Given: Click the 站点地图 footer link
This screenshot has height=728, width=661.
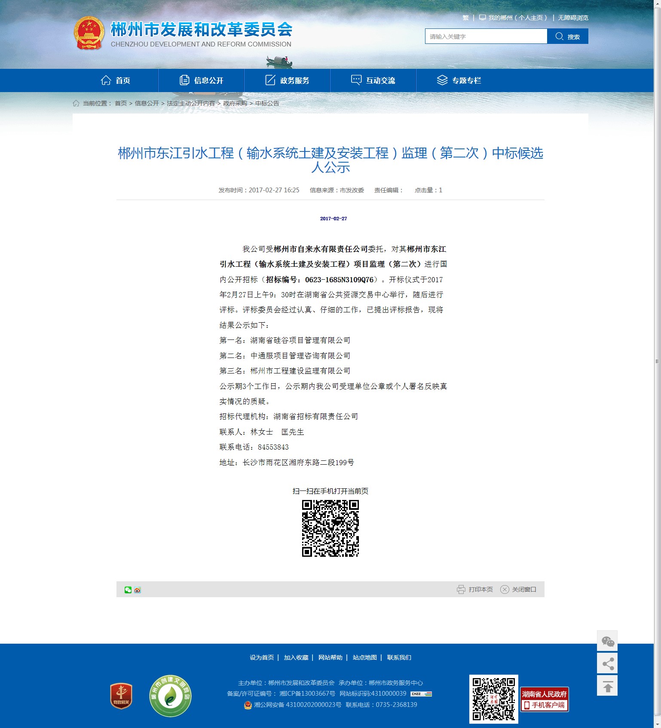Looking at the screenshot, I should point(365,657).
